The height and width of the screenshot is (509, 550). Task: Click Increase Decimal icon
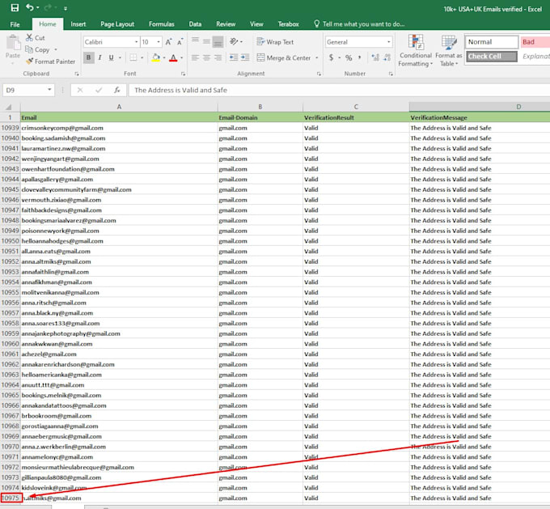(x=375, y=57)
